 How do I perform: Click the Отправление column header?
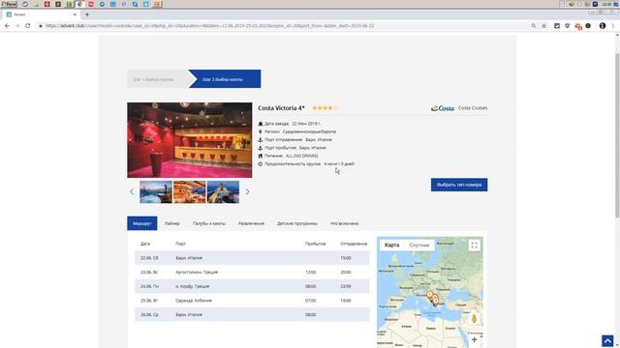354,244
